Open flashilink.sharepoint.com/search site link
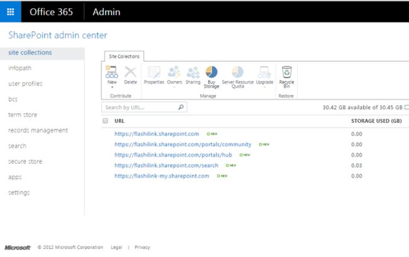 click(166, 165)
